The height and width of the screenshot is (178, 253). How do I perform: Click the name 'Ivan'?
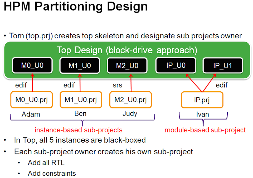point(203,114)
